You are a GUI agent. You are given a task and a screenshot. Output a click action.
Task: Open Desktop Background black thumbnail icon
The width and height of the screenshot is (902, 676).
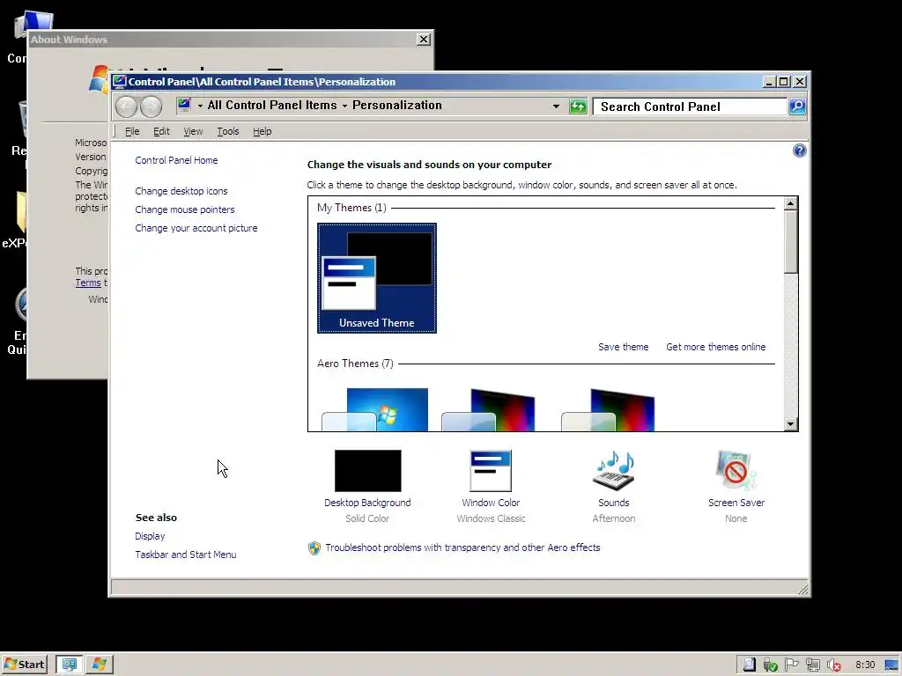point(367,471)
